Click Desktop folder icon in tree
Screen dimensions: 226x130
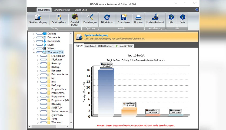(x=45, y=34)
